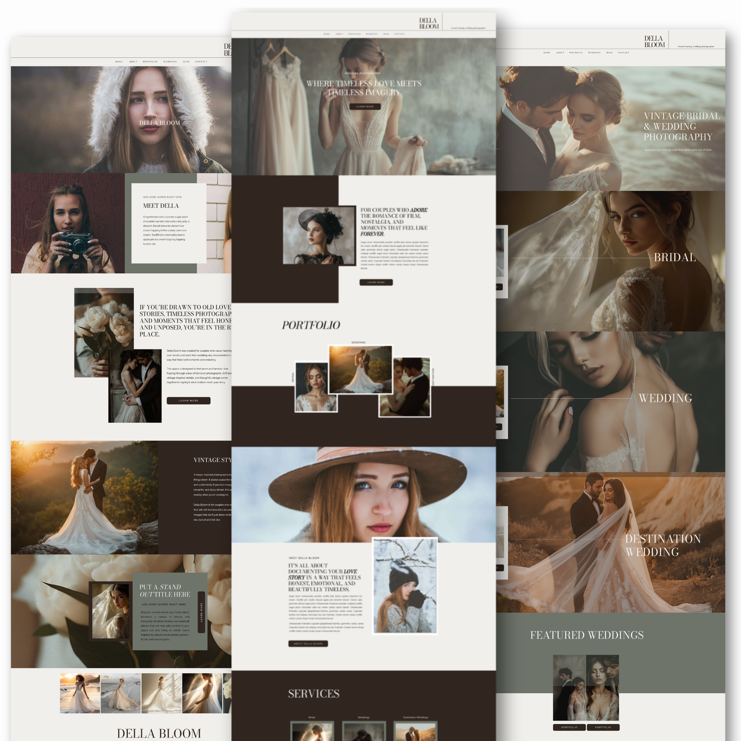
Task: Click the ABOUT DELLA BLOOM button
Action: tap(308, 644)
